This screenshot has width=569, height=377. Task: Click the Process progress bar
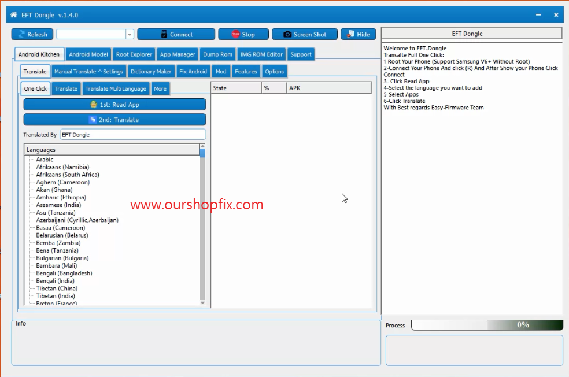point(487,325)
